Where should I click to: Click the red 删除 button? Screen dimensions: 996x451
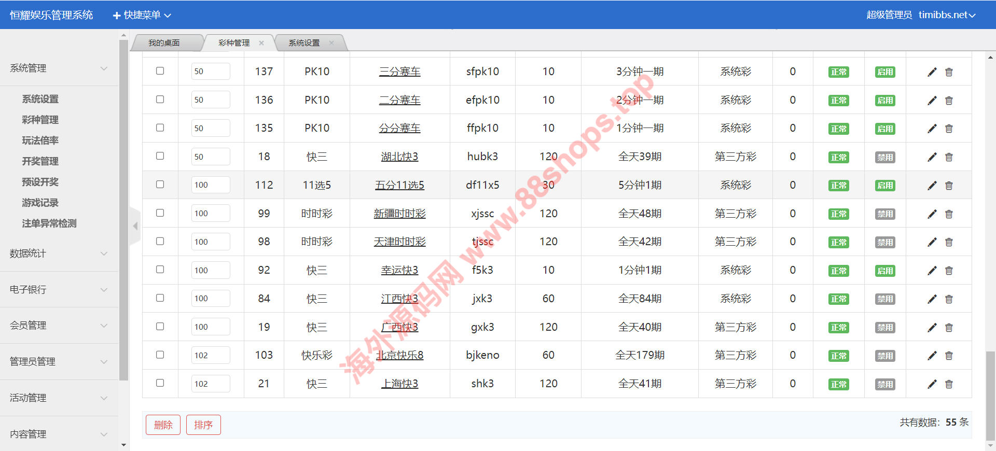(x=163, y=425)
